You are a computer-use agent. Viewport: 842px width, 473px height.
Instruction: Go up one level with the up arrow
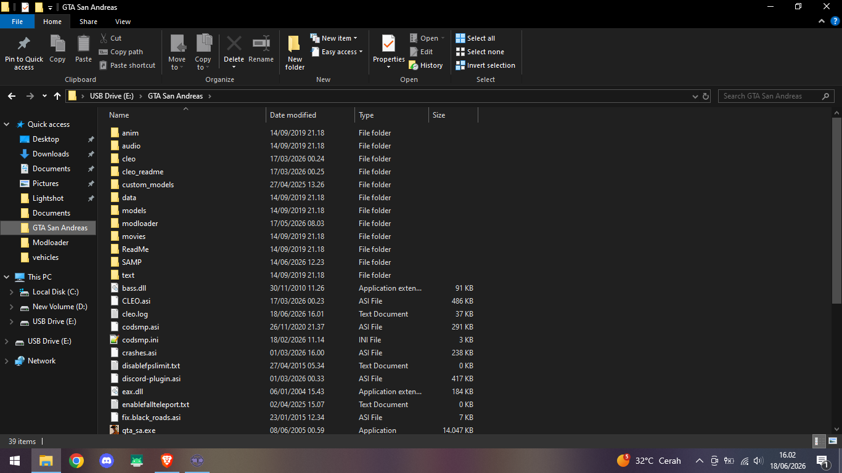click(57, 96)
